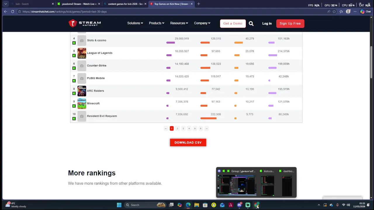This screenshot has height=210, width=374.
Task: Show hidden system tray icons chevron
Action: pyautogui.click(x=319, y=205)
